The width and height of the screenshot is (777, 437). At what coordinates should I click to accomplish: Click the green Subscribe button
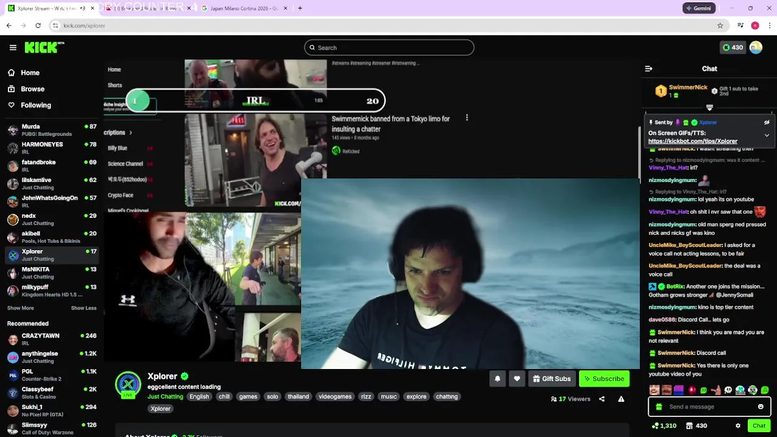[604, 379]
